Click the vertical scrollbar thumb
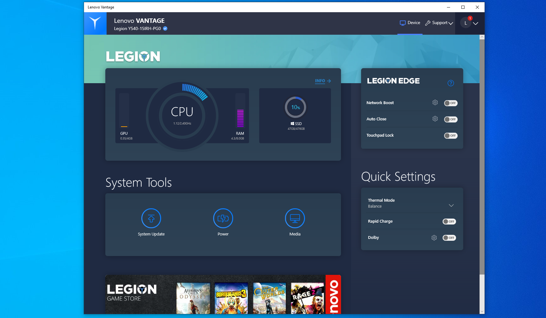The image size is (546, 318). click(482, 157)
